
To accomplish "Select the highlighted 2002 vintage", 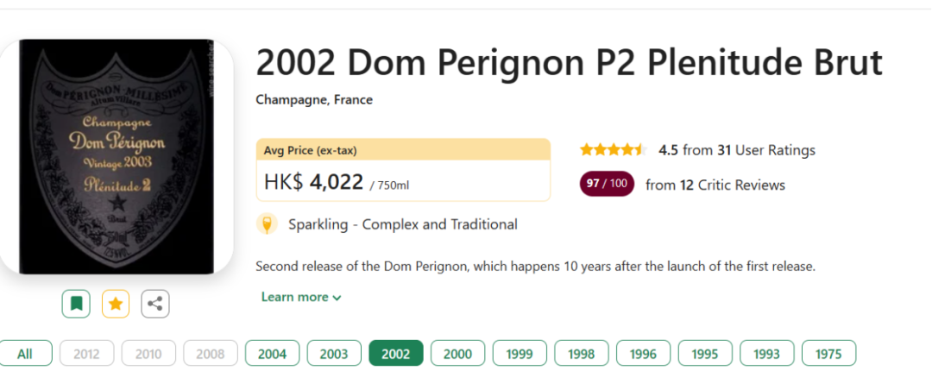I will (x=396, y=353).
